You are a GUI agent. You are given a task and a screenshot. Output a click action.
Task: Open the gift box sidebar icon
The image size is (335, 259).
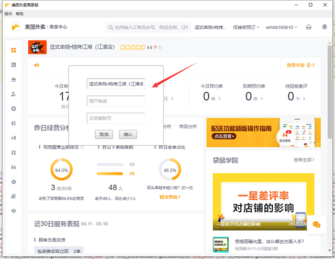point(14,153)
